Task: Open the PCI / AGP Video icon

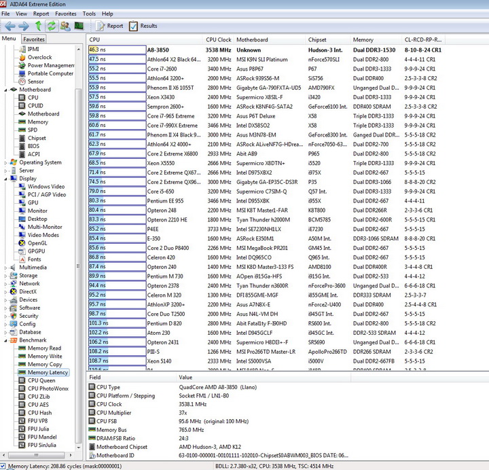Action: click(x=22, y=195)
